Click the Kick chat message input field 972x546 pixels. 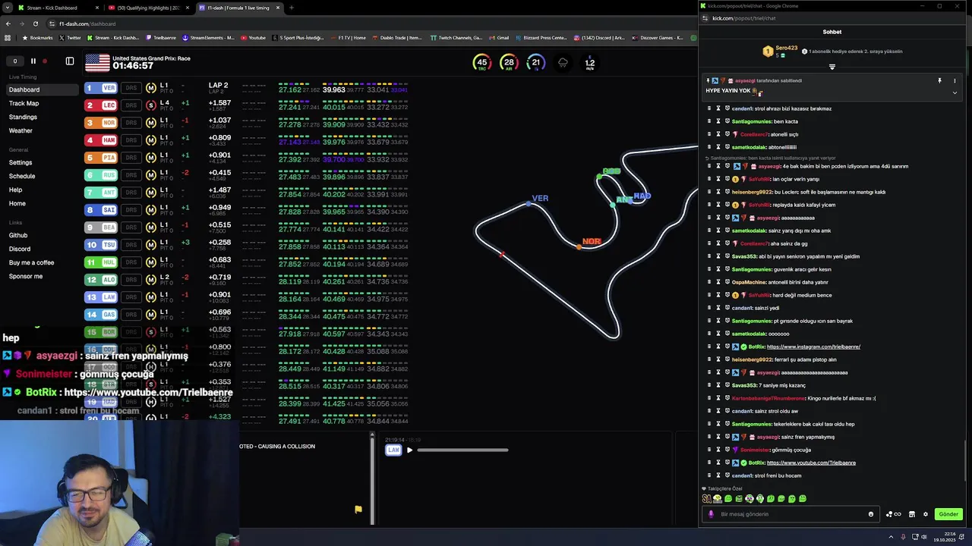[790, 514]
